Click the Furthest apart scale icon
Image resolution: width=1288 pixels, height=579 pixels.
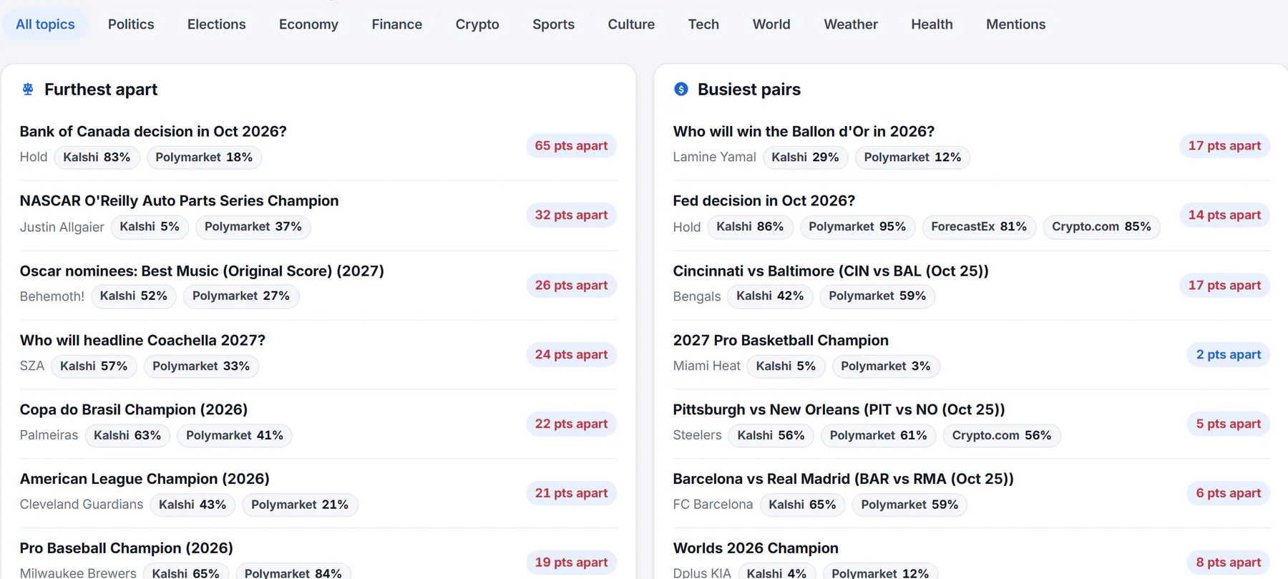28,89
